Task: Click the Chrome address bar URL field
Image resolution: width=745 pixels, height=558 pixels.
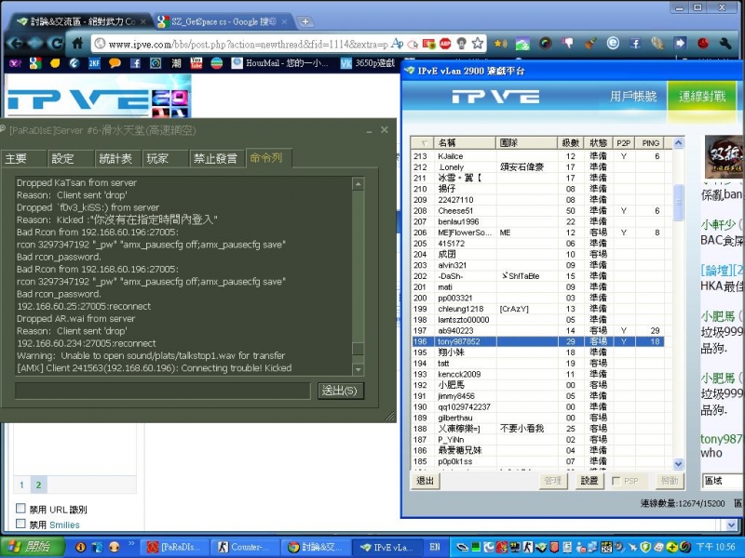Action: [x=247, y=44]
